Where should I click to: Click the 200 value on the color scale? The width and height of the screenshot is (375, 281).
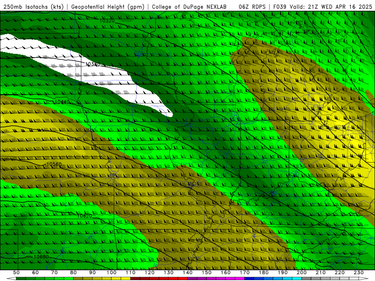[x=301, y=273]
